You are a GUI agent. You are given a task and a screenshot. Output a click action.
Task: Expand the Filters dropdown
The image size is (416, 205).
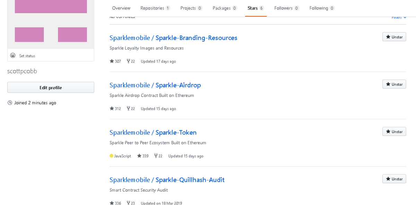tap(399, 17)
